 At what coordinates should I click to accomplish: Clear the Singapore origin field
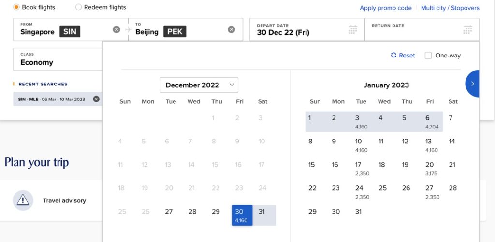point(116,29)
